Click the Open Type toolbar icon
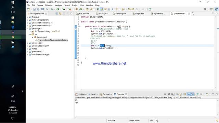Viewport: 219px width, 123px height. click(x=87, y=9)
